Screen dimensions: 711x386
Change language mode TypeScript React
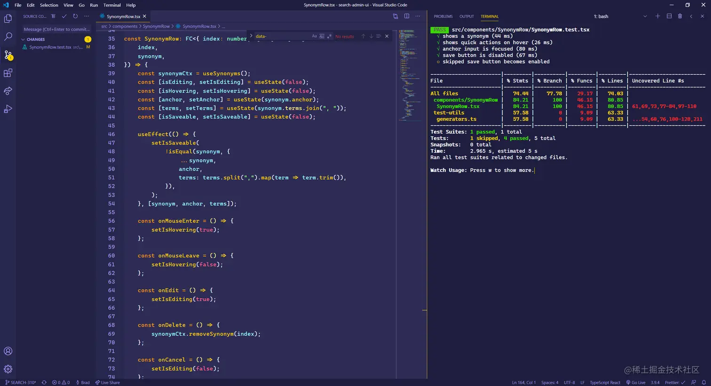[605, 383]
